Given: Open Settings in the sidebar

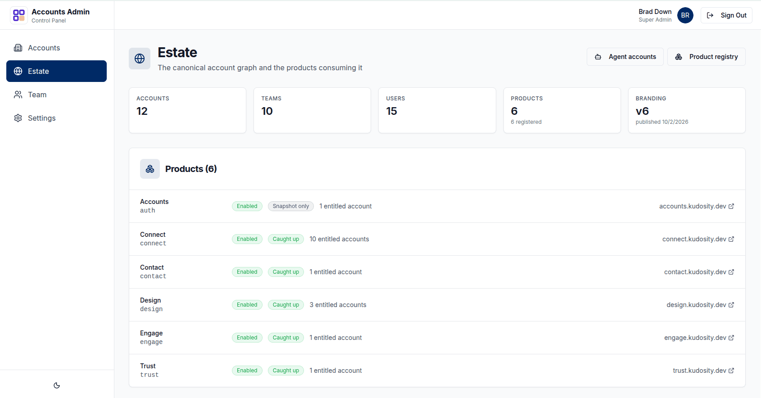Looking at the screenshot, I should [56, 118].
